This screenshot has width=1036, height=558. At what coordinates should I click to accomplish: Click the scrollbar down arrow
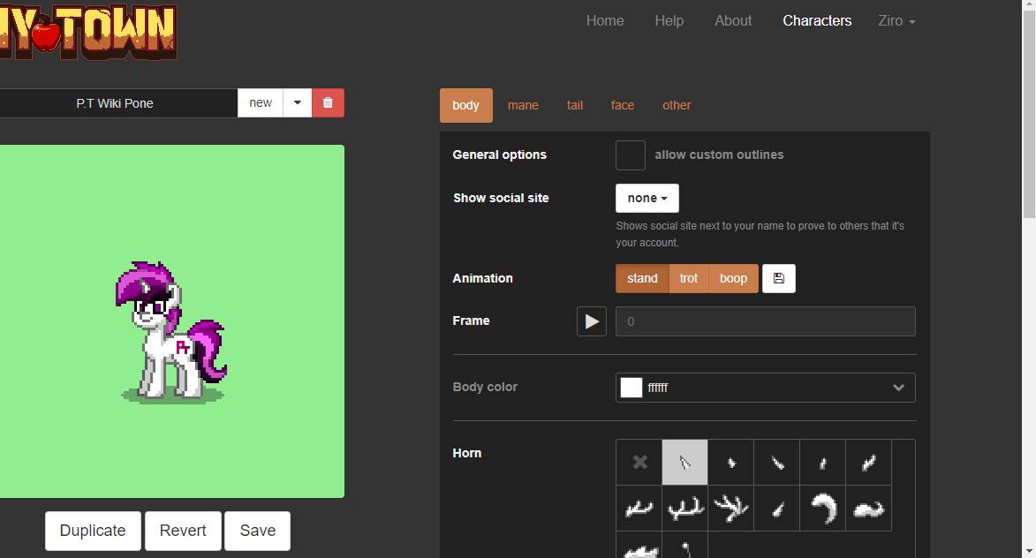(1030, 552)
